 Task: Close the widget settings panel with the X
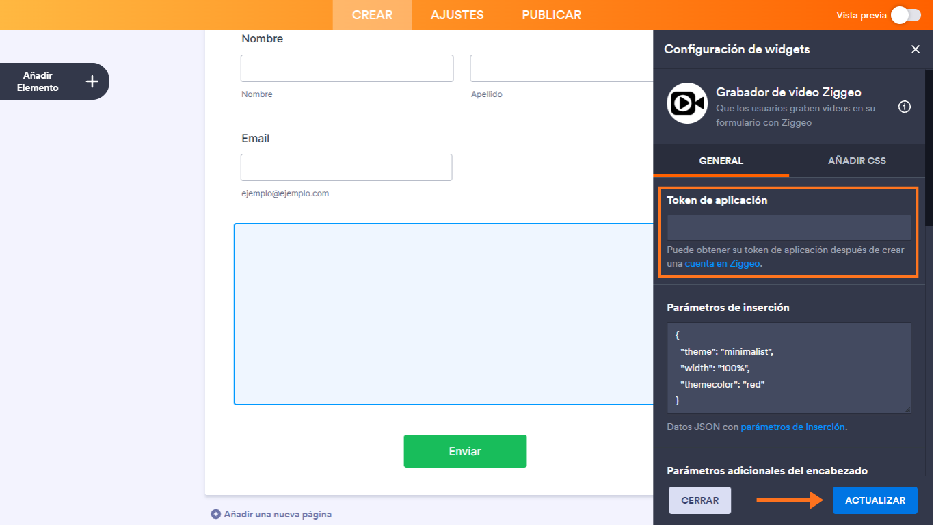[x=916, y=49]
